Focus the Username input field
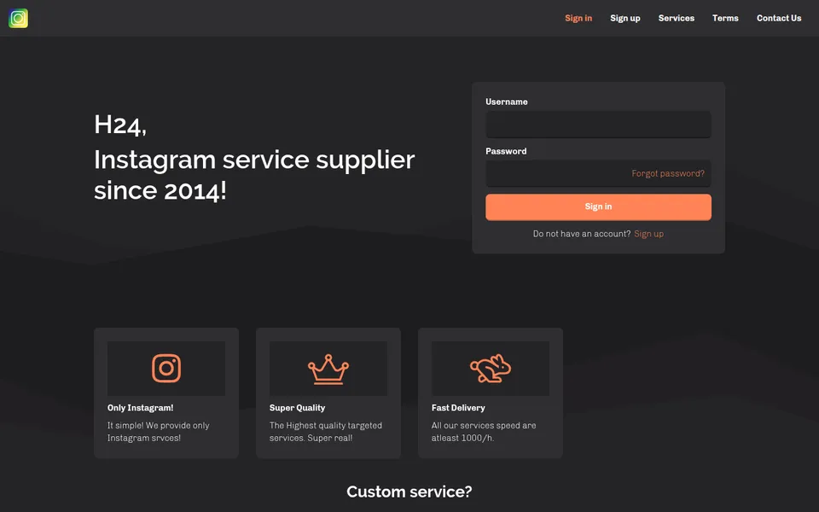This screenshot has height=512, width=819. (598, 125)
